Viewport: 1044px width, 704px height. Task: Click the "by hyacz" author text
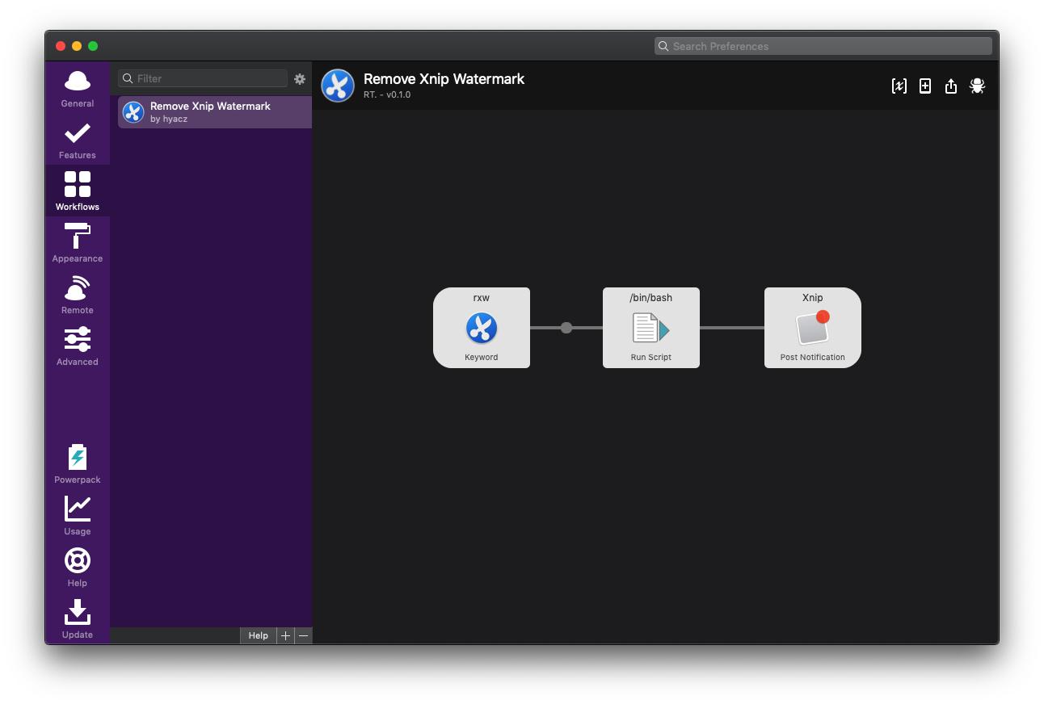[x=169, y=119]
